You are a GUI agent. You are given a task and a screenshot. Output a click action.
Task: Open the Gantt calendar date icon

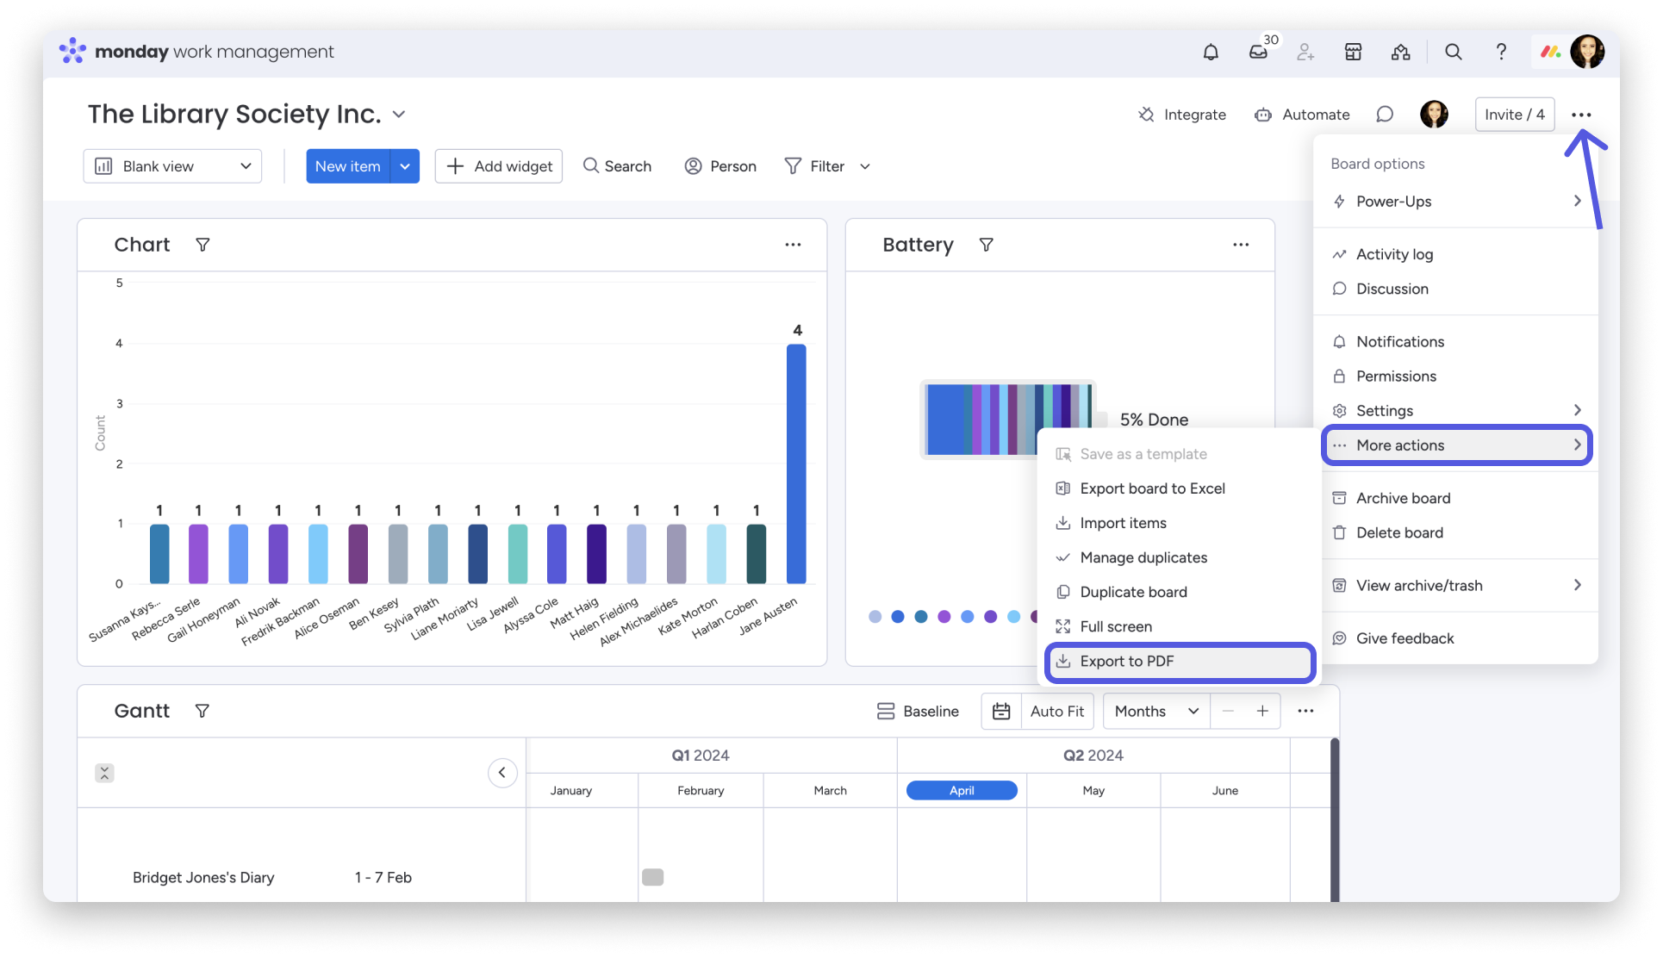coord(1001,711)
